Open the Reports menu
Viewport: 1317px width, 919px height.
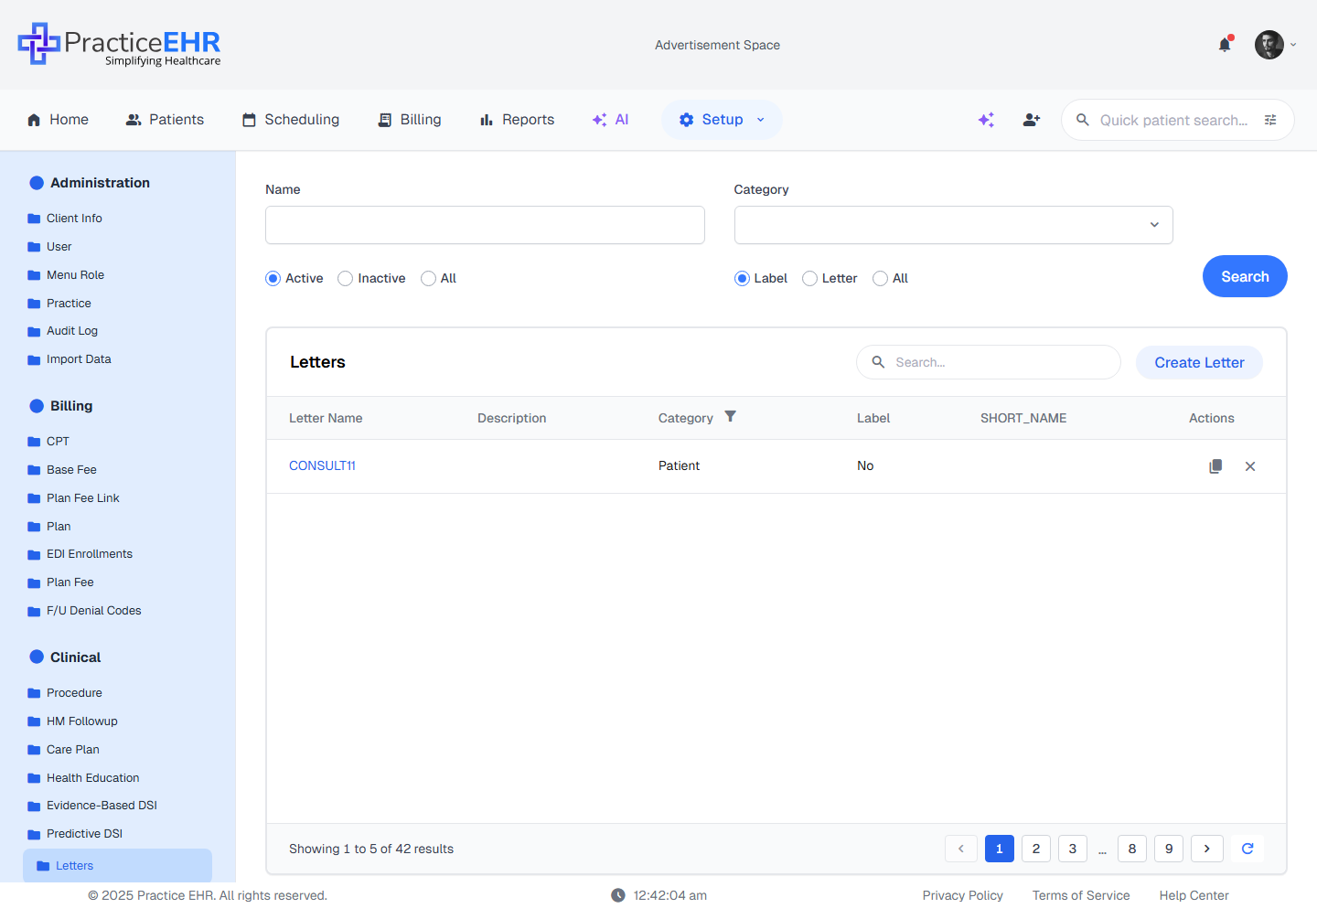518,120
